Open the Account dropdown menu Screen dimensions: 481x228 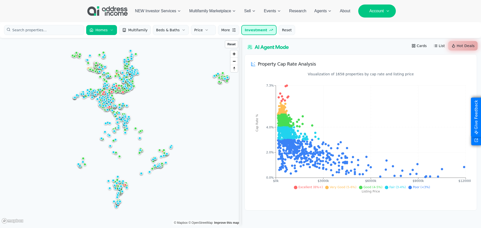377,11
